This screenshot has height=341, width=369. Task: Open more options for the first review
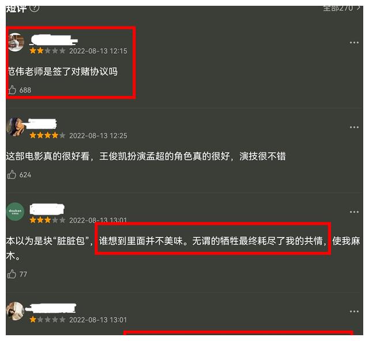point(354,43)
